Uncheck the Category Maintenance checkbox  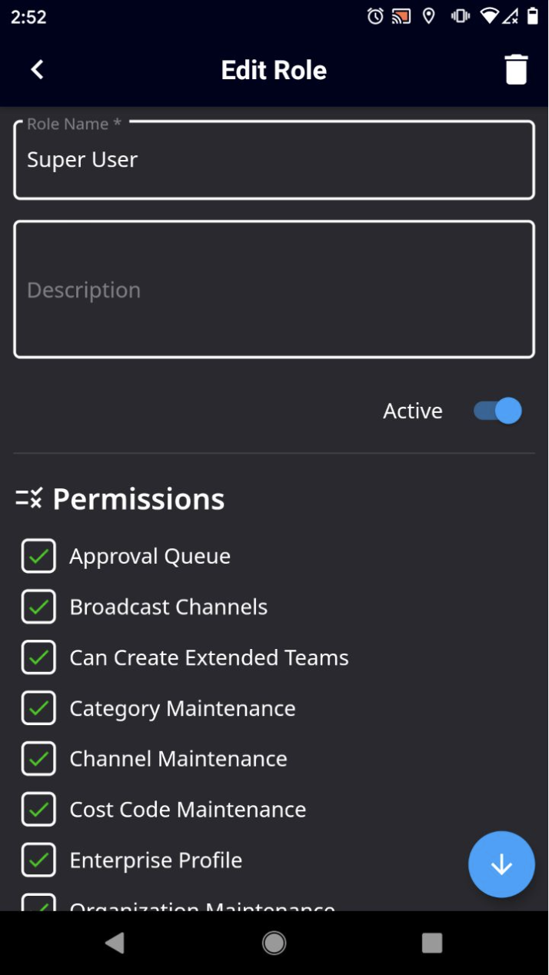coord(38,708)
